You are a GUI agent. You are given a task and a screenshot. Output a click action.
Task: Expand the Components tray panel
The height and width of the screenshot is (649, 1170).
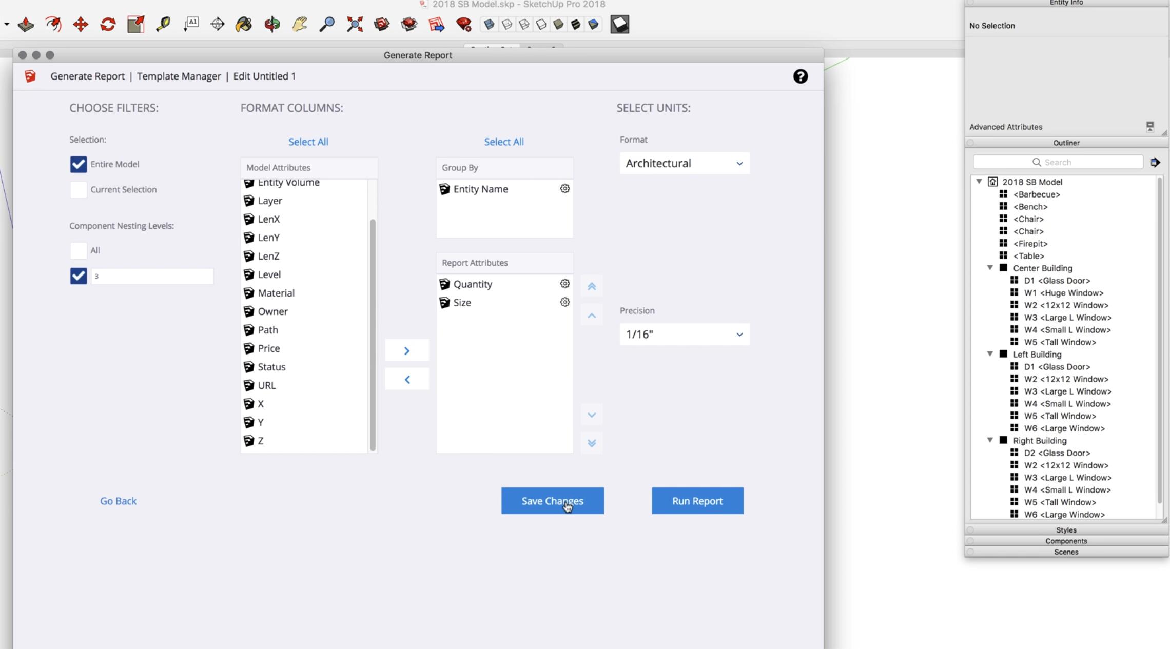pyautogui.click(x=1066, y=541)
